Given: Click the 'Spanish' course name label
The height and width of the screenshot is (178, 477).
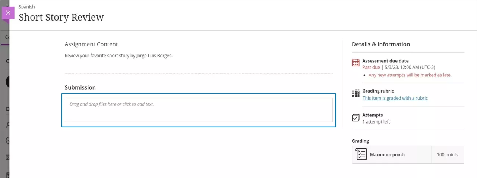Looking at the screenshot, I should coord(27,7).
